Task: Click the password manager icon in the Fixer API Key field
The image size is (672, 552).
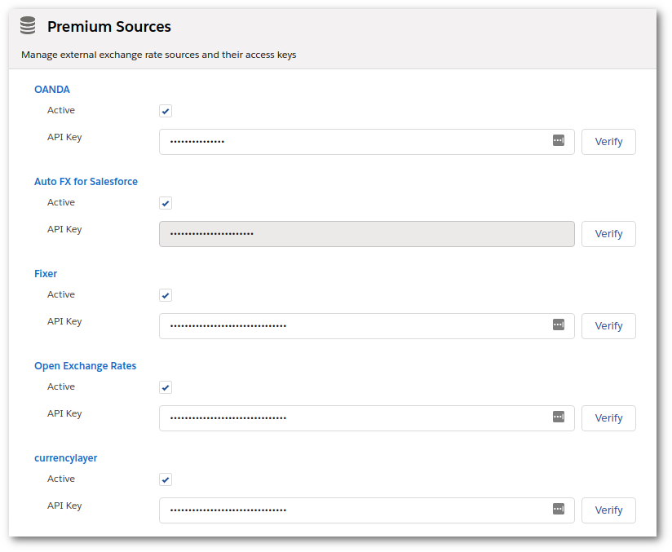Action: (x=558, y=325)
